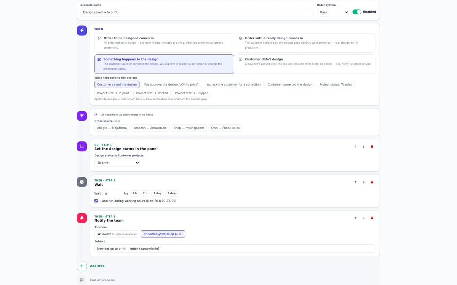Move Step 1 down with arrow icon
The width and height of the screenshot is (457, 285).
(x=364, y=147)
